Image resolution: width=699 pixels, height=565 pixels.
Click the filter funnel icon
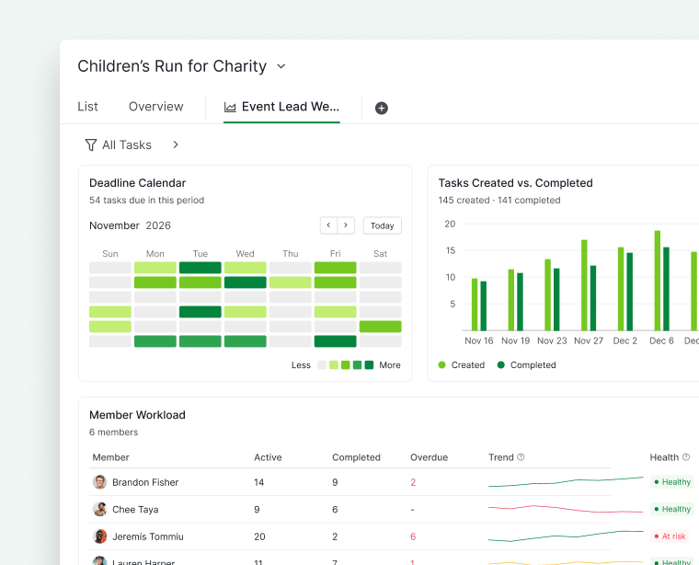pos(90,144)
